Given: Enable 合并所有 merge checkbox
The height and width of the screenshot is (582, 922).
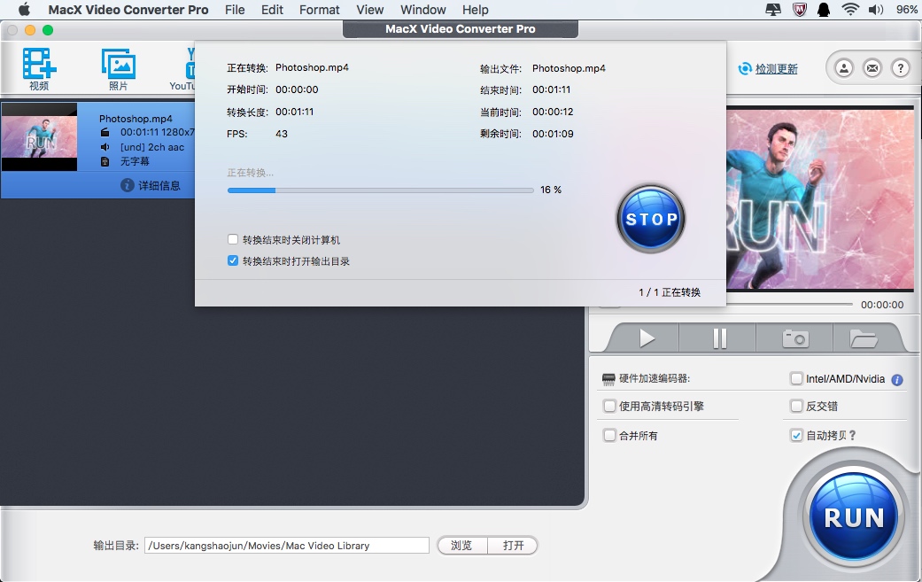Looking at the screenshot, I should click(609, 435).
